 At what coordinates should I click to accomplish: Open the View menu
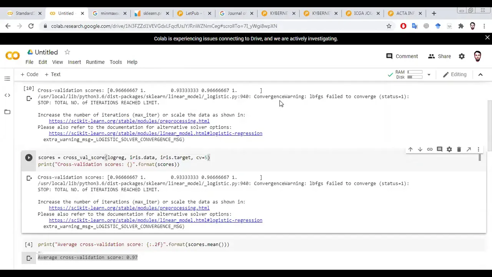click(x=57, y=62)
